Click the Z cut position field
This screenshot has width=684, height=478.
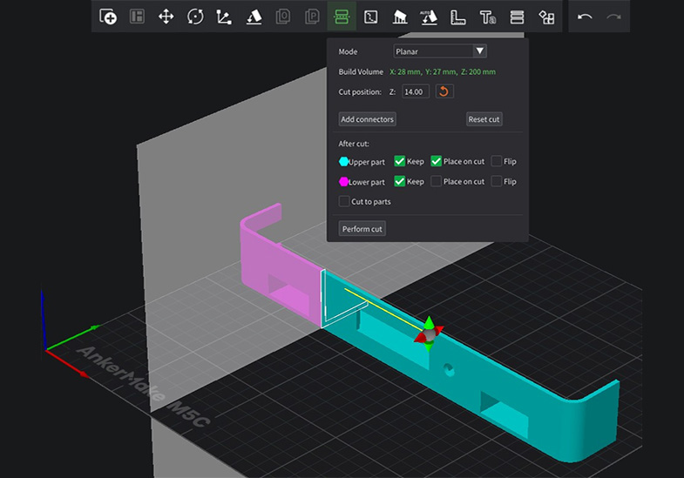[415, 91]
